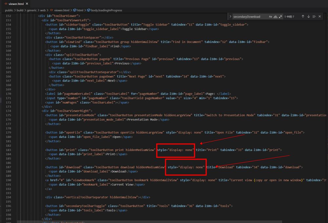Click line number 187
328x223 pixels.
[x=9, y=167]
